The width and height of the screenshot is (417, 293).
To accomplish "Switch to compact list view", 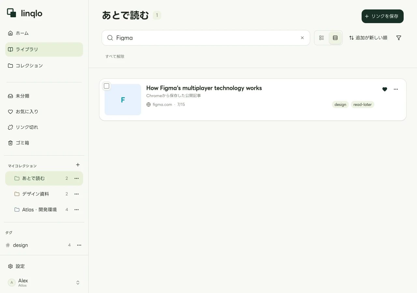I will [x=322, y=38].
